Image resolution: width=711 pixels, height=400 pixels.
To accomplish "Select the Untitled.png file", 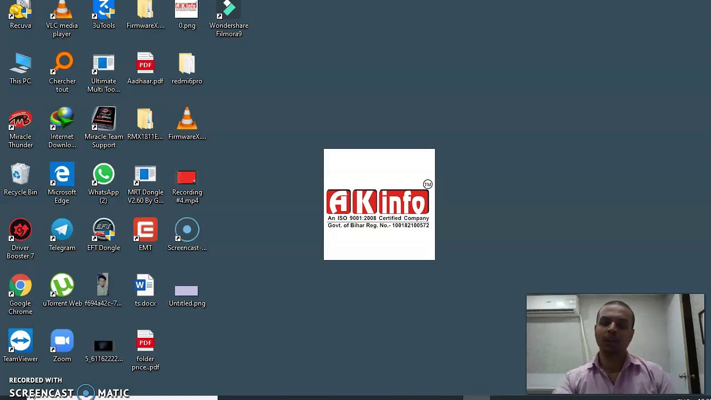I will (x=187, y=295).
